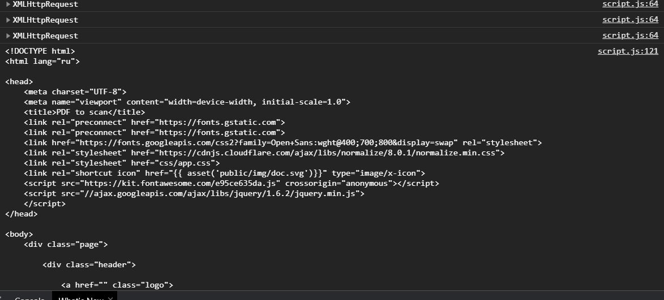Select the What's New drawer tab
The width and height of the screenshot is (664, 300).
81,298
